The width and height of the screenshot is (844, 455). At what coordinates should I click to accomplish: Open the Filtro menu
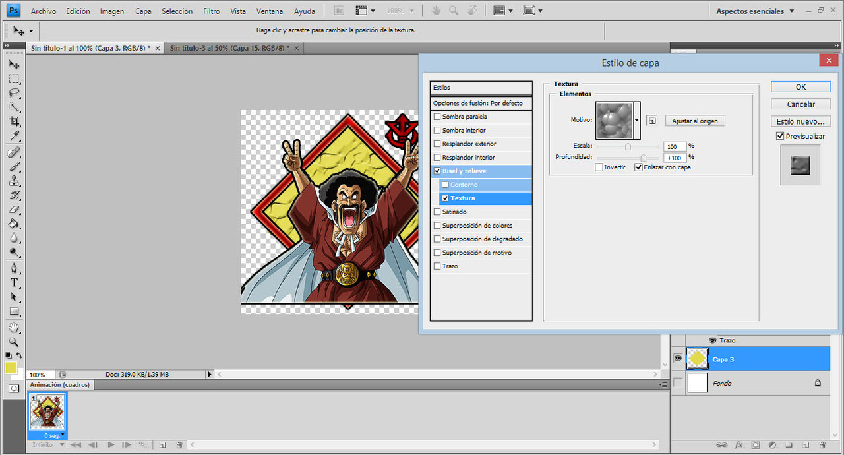click(212, 11)
